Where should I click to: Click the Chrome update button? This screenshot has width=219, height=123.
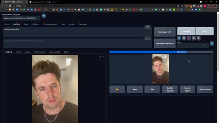(212, 6)
